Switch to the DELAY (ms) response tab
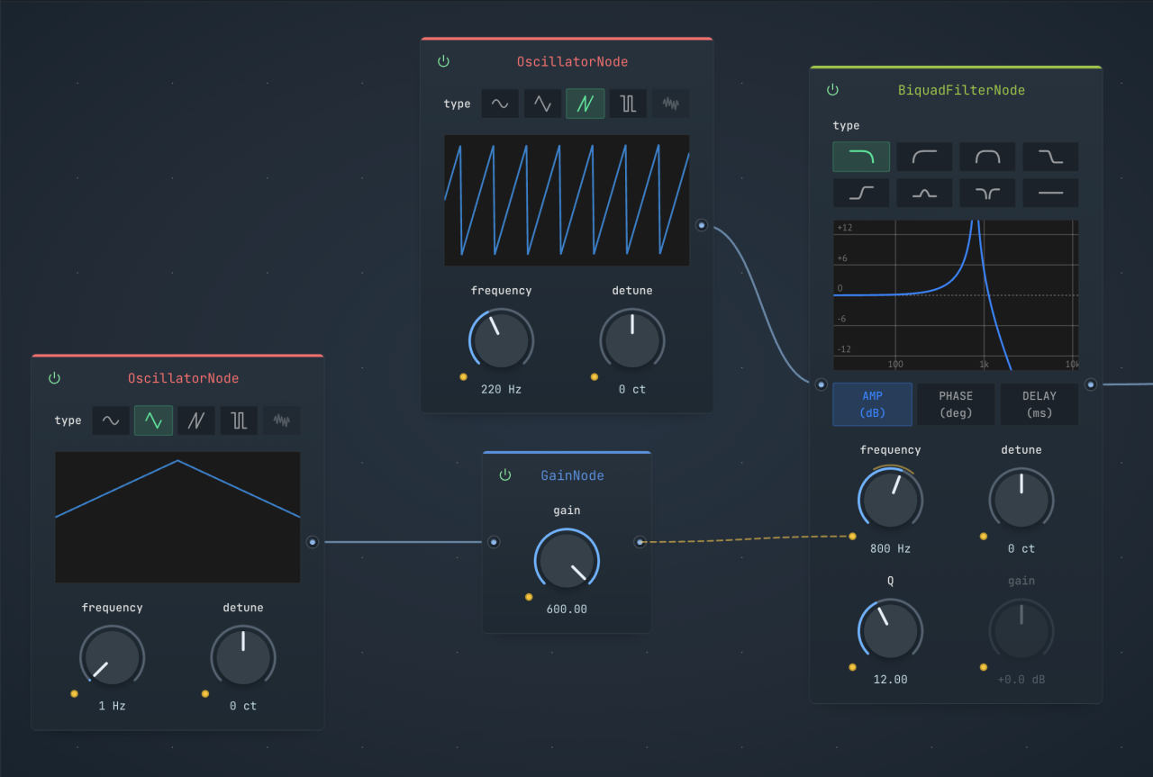 [x=1039, y=404]
